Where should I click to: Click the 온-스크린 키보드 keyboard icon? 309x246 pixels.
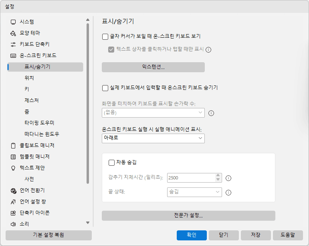coord(13,56)
